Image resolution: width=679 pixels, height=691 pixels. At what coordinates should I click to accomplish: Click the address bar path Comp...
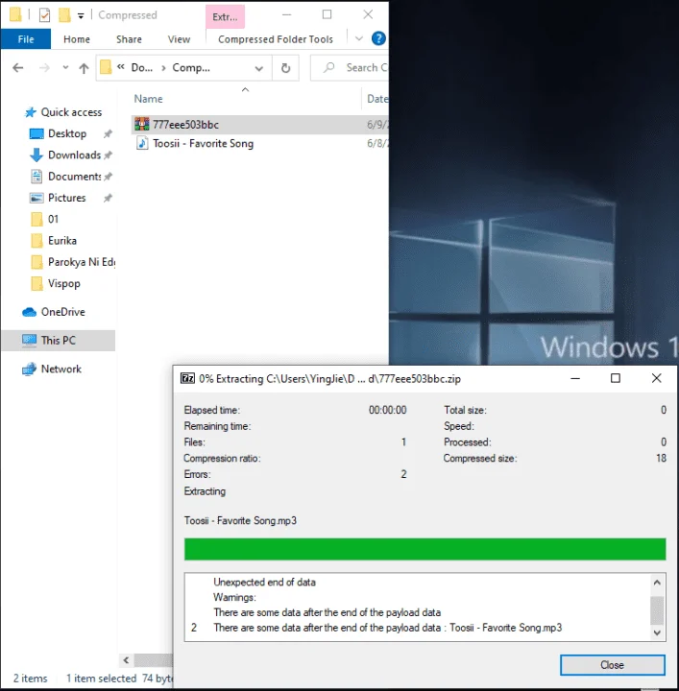click(x=191, y=68)
